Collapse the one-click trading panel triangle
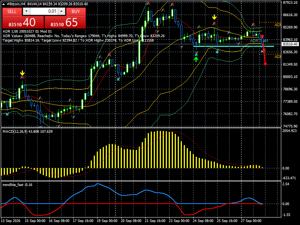 coord(4,4)
